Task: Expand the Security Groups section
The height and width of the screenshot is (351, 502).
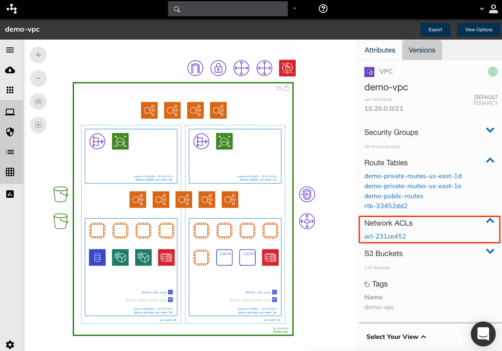Action: (x=490, y=130)
